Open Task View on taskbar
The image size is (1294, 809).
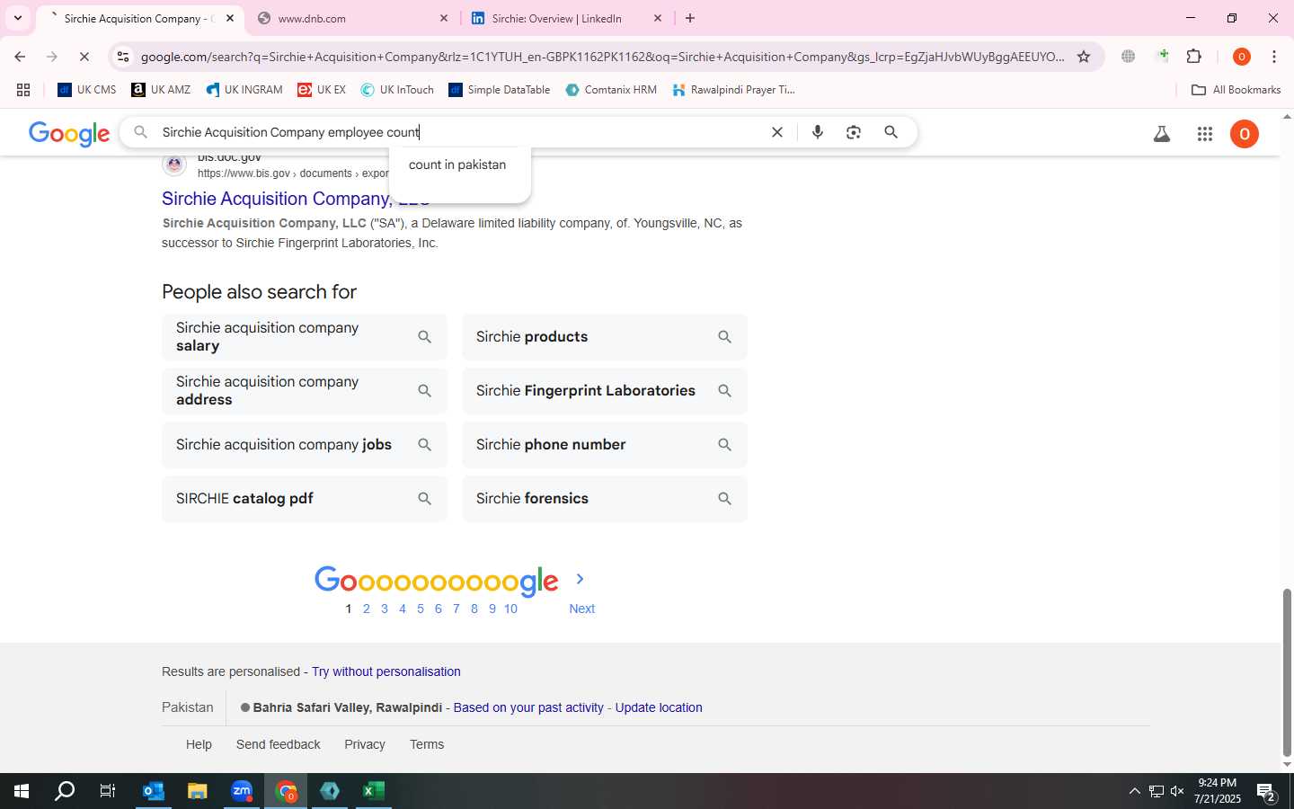(x=108, y=791)
